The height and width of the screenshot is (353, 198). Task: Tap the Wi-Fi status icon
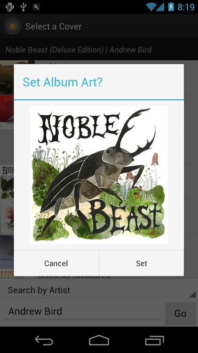[151, 7]
